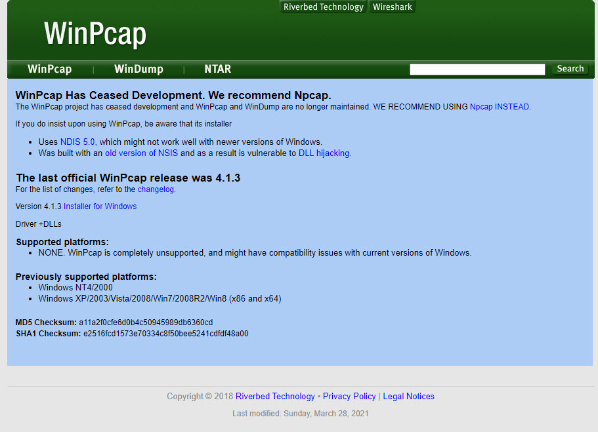
Task: Open the NDIS 5.0 link
Action: pyautogui.click(x=77, y=142)
